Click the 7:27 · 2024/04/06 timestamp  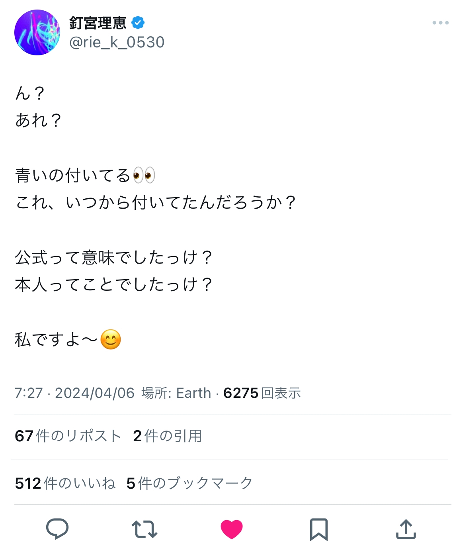point(75,393)
